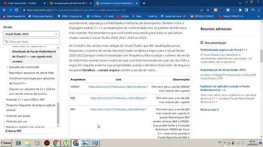Open the vc_redist.arm64.exe download link

118,87
